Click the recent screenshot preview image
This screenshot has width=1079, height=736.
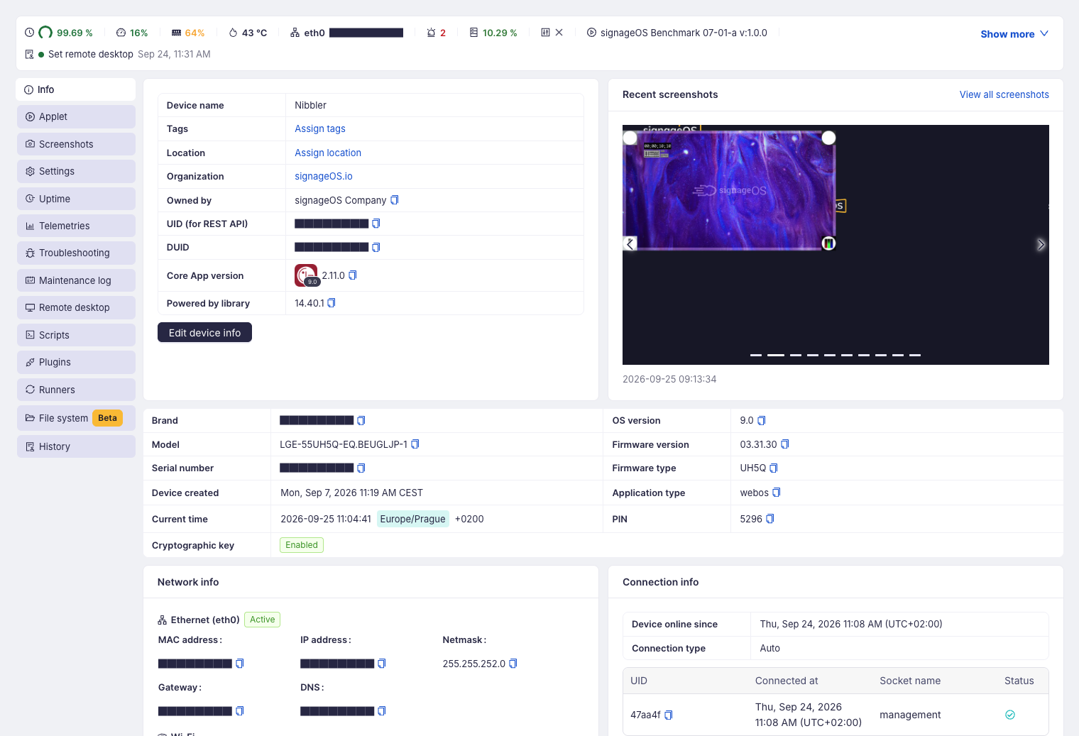tap(836, 245)
